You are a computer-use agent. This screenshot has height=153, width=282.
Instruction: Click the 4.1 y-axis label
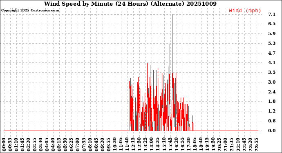coord(272,62)
